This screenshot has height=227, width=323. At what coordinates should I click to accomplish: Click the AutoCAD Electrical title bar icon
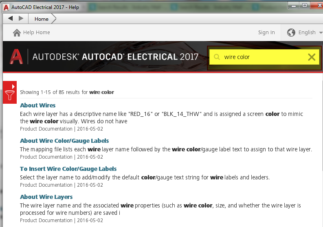pyautogui.click(x=6, y=7)
